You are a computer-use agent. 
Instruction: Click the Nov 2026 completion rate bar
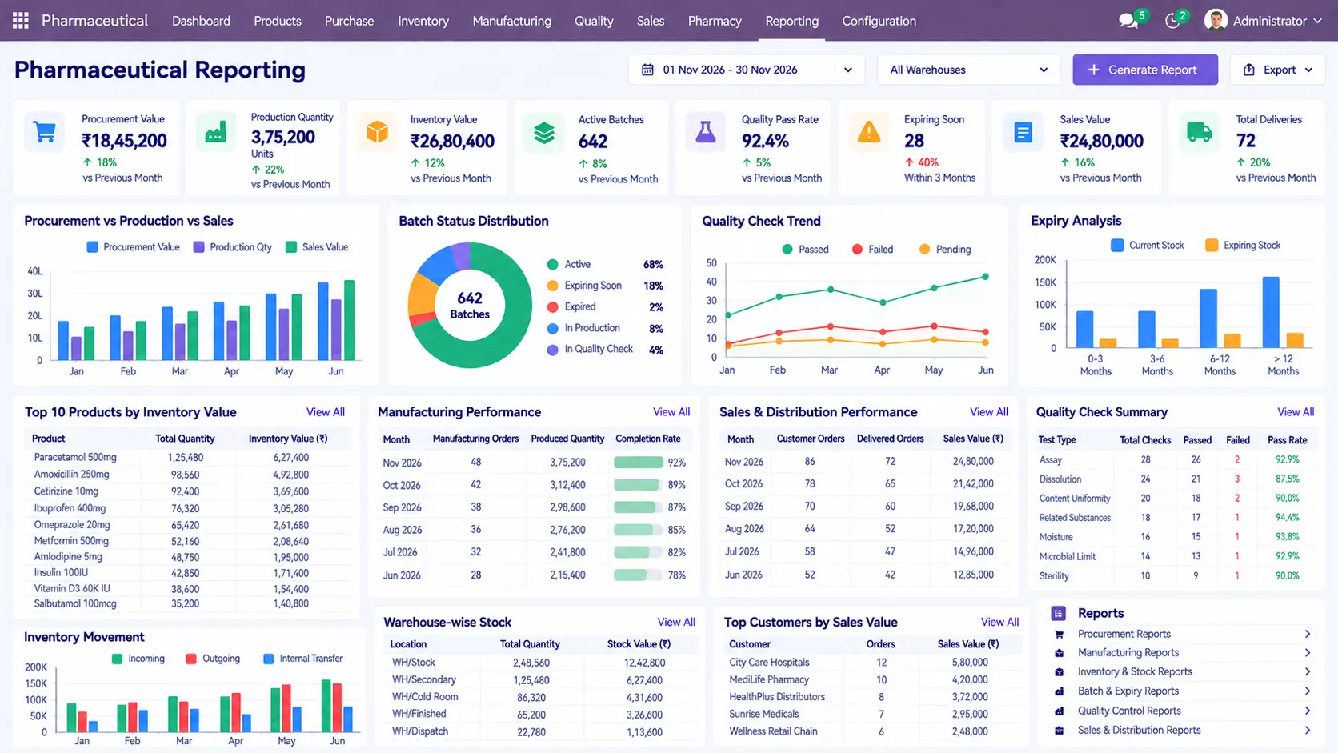[638, 463]
